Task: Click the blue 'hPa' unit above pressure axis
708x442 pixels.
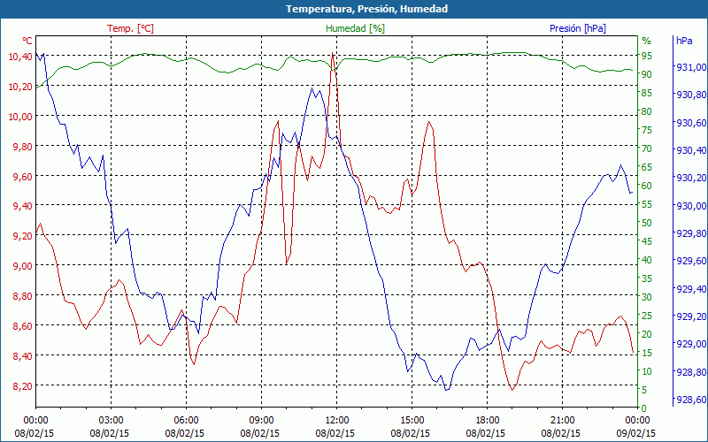Action: tap(684, 41)
